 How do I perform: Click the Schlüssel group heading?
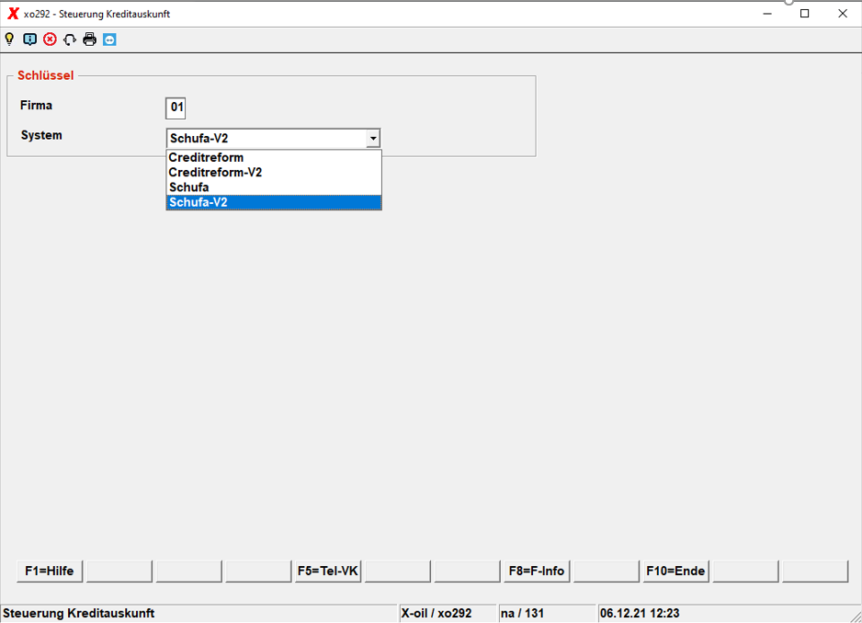(46, 75)
